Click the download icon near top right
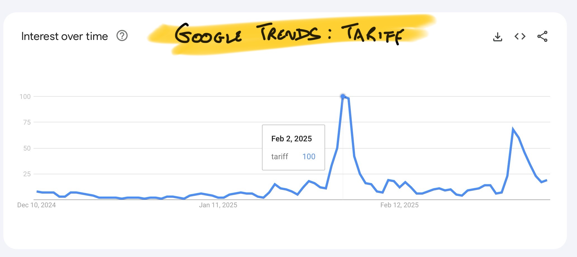 pos(498,36)
